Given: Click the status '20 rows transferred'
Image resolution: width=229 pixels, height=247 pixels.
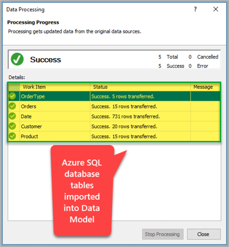Looking at the screenshot, I should 124,127.
